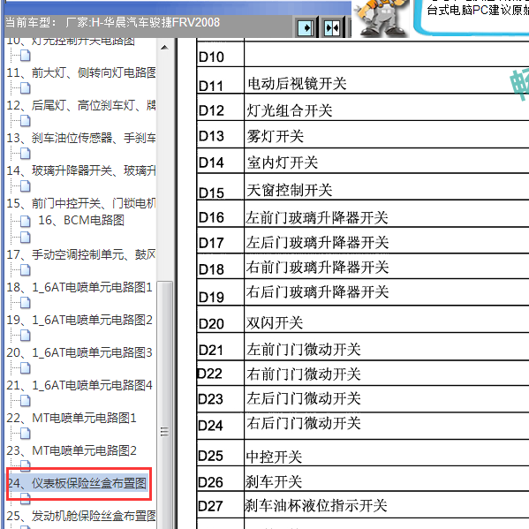Image resolution: width=529 pixels, height=529 pixels.
Task: Click code cell D20
Action: 221,320
